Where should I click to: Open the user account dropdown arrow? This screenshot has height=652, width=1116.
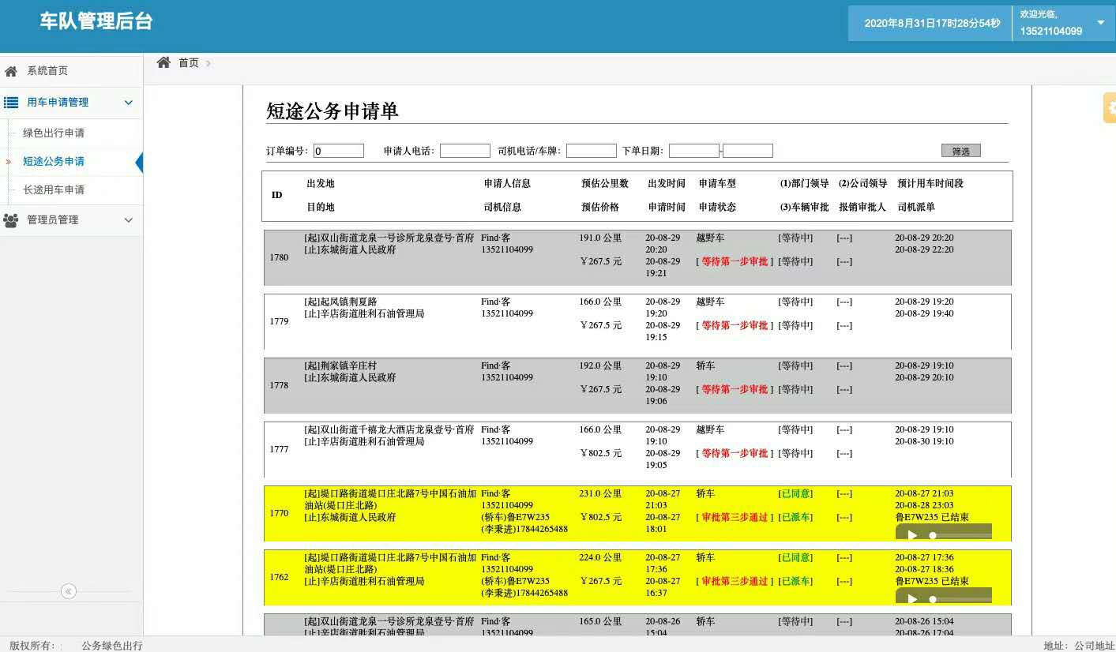point(1101,23)
